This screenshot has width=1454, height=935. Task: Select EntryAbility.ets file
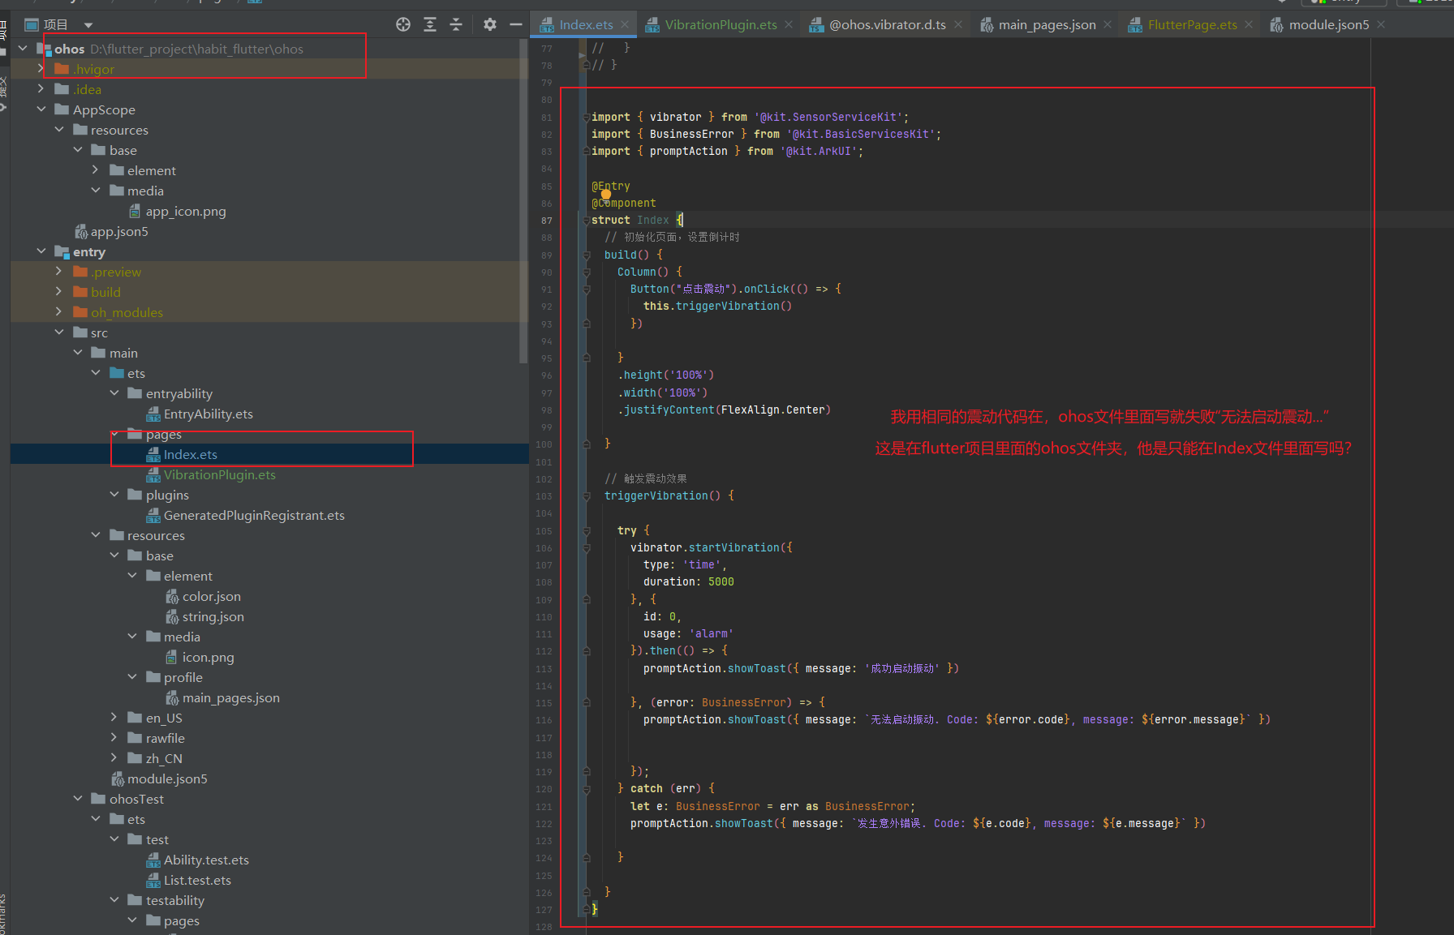[208, 414]
